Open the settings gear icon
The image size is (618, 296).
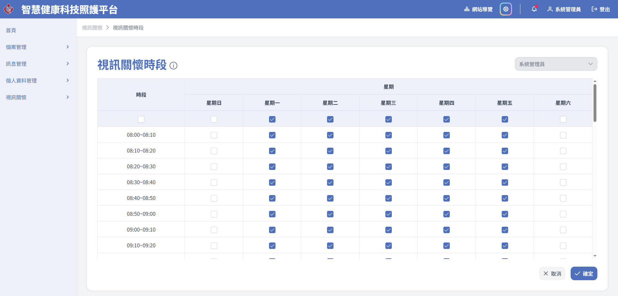(x=506, y=9)
